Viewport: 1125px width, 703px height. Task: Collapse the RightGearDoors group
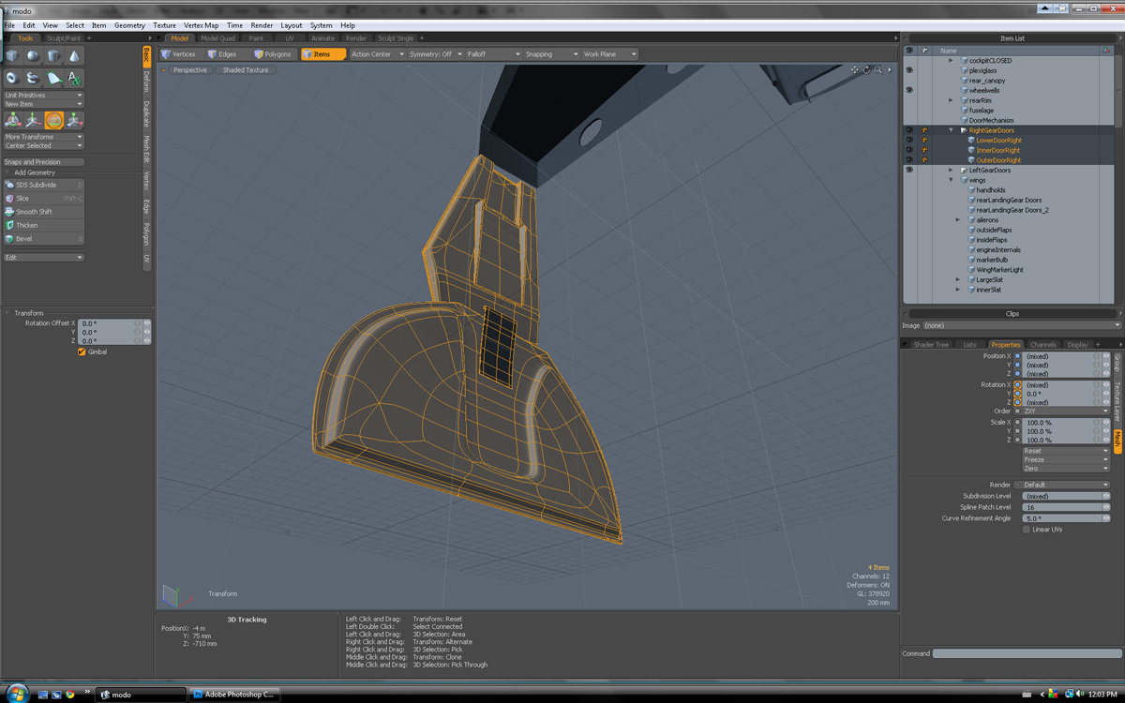click(951, 130)
